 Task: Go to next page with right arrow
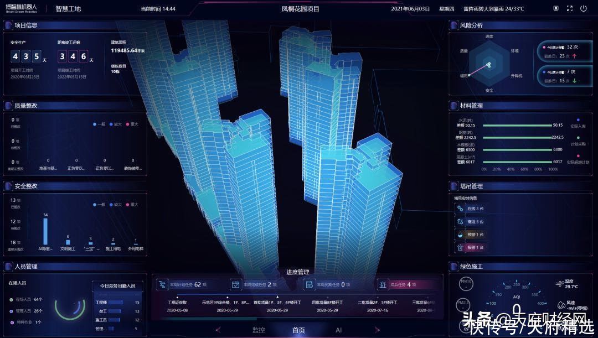click(x=377, y=330)
